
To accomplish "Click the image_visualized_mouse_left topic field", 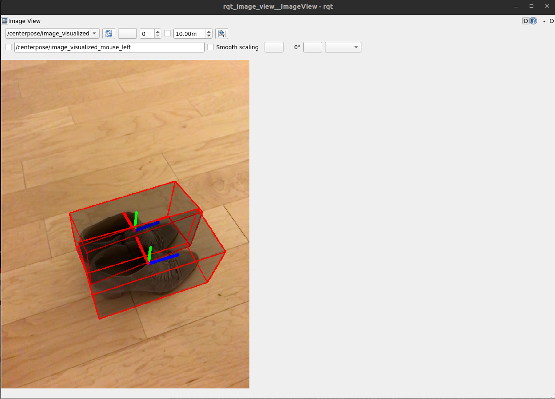I will 109,47.
